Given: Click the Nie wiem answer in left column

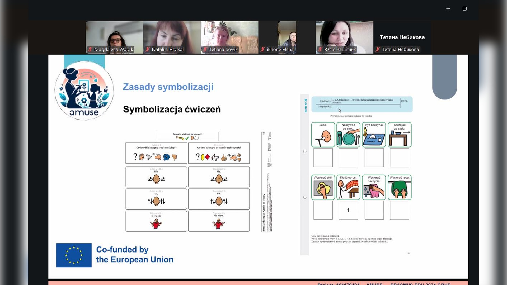Looking at the screenshot, I should (156, 221).
